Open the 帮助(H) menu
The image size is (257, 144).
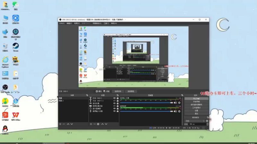(x=114, y=23)
